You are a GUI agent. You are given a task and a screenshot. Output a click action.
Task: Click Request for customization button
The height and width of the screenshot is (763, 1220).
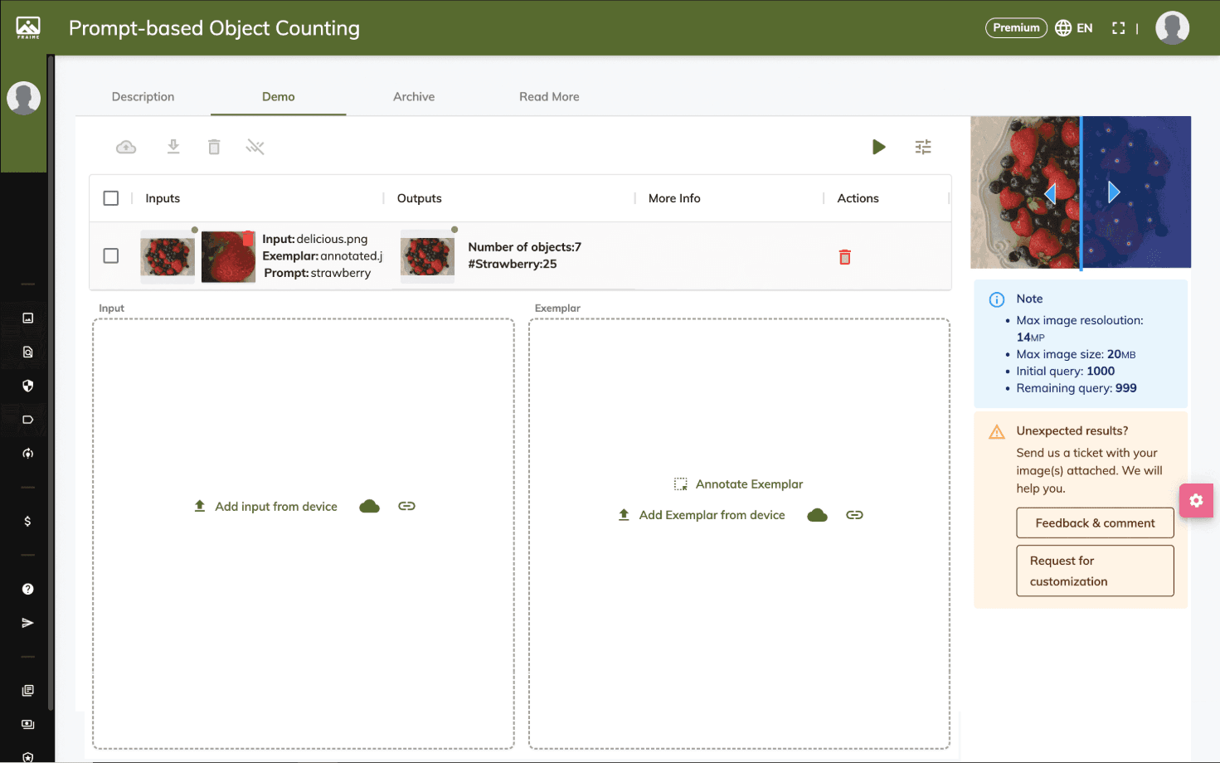click(x=1095, y=571)
